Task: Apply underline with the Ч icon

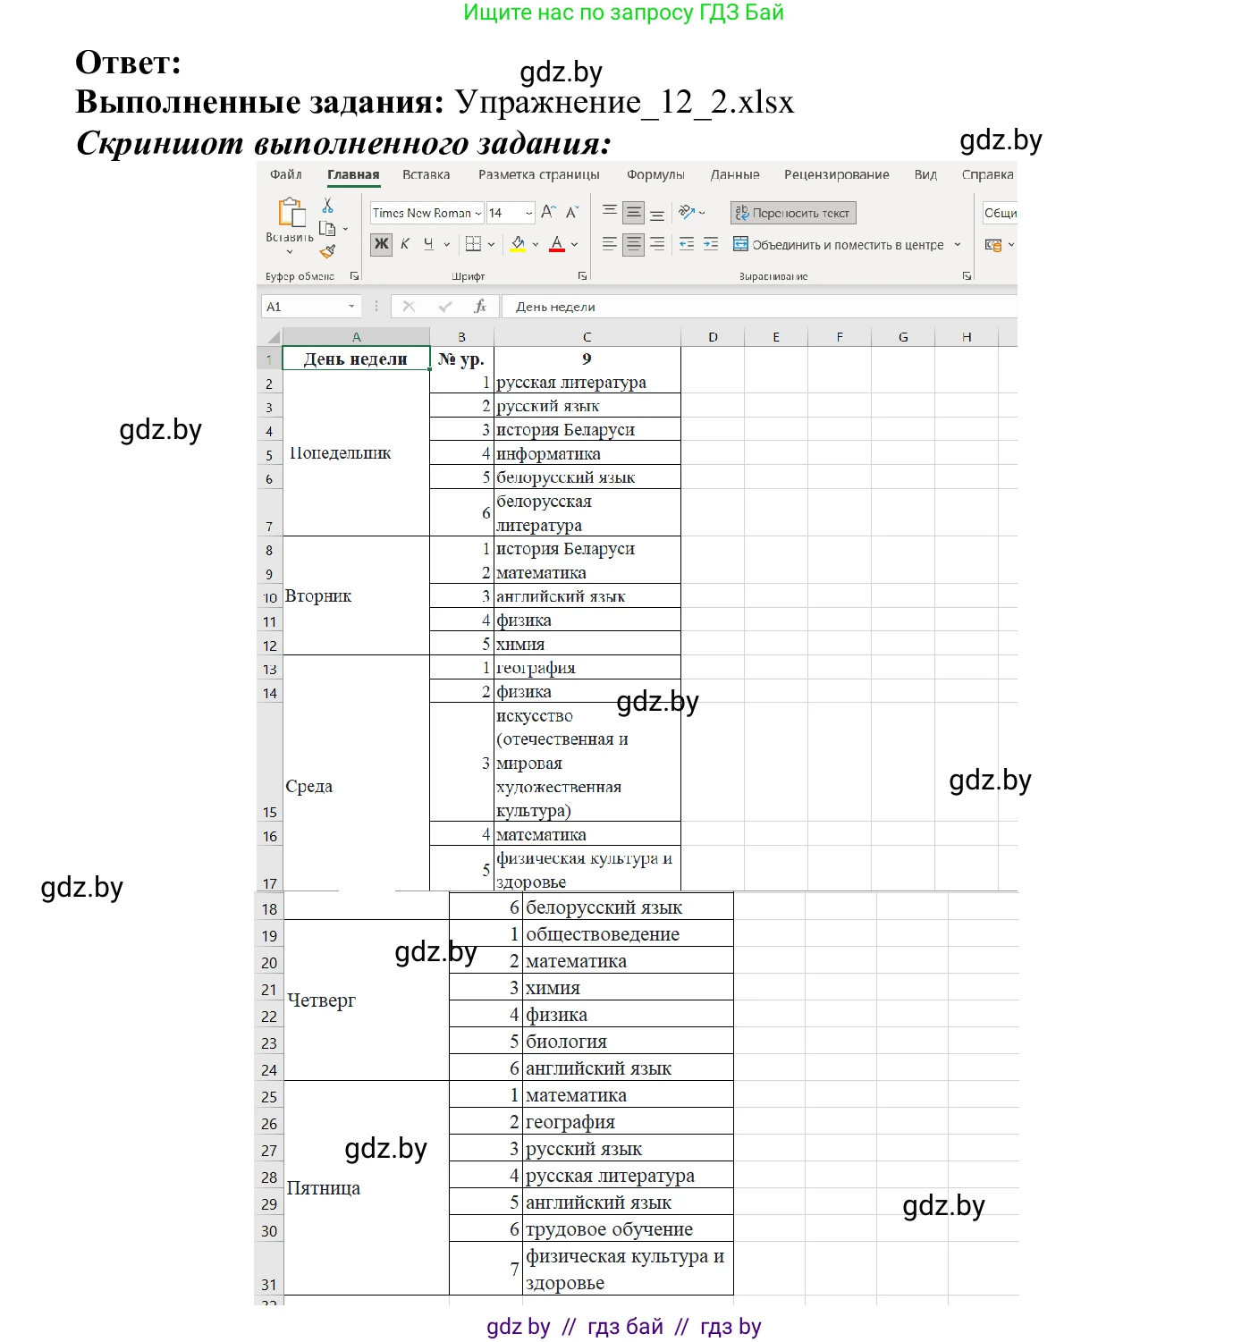Action: coord(429,243)
